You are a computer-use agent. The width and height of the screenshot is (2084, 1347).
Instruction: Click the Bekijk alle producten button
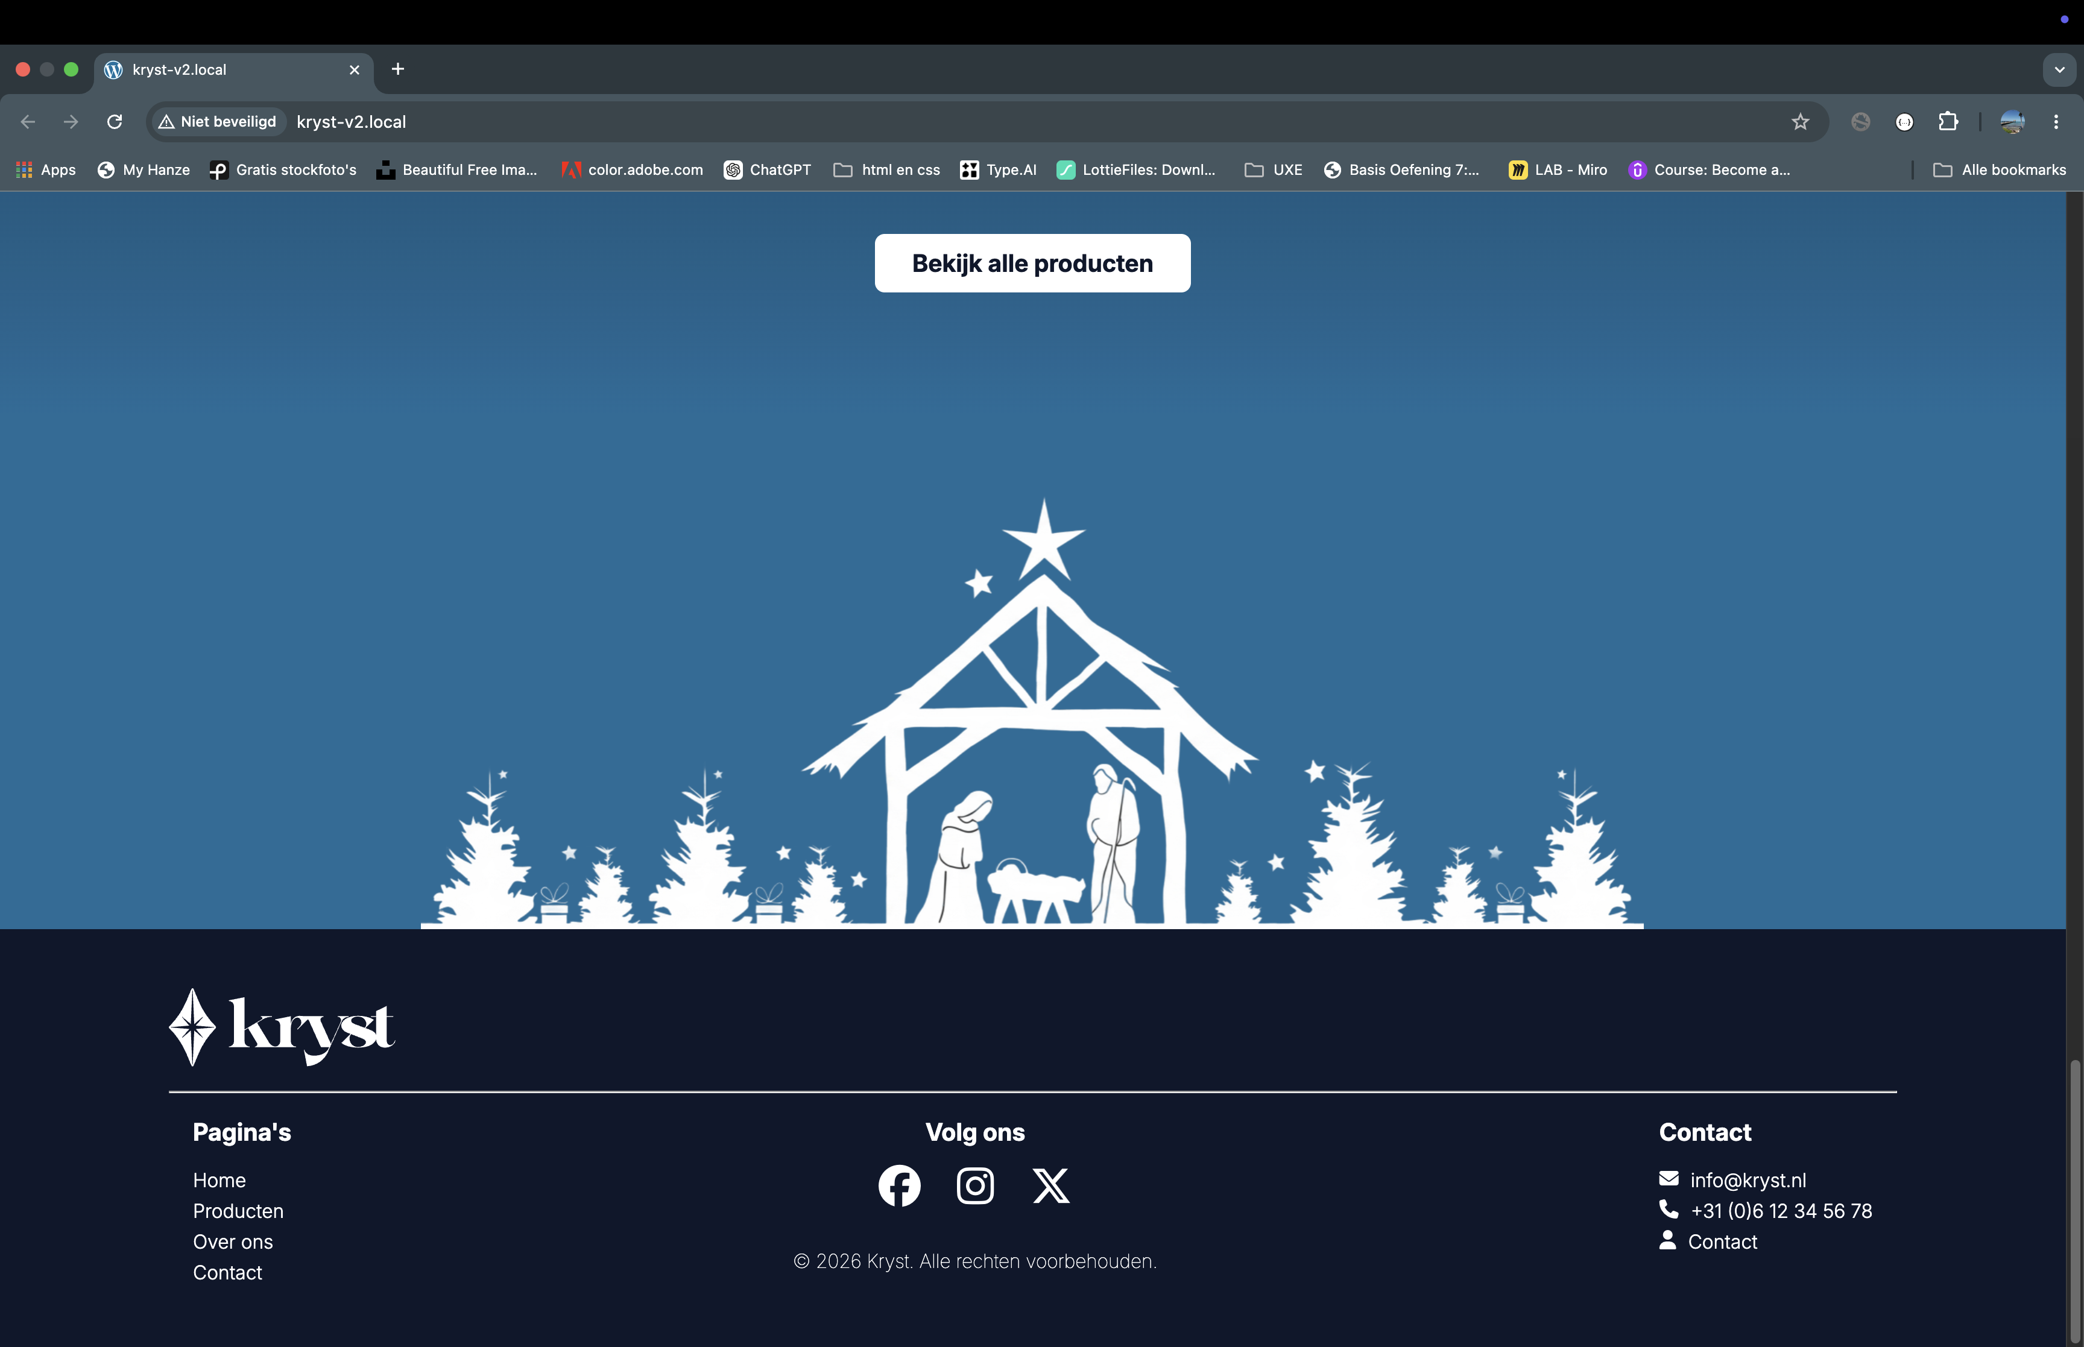[x=1032, y=262]
